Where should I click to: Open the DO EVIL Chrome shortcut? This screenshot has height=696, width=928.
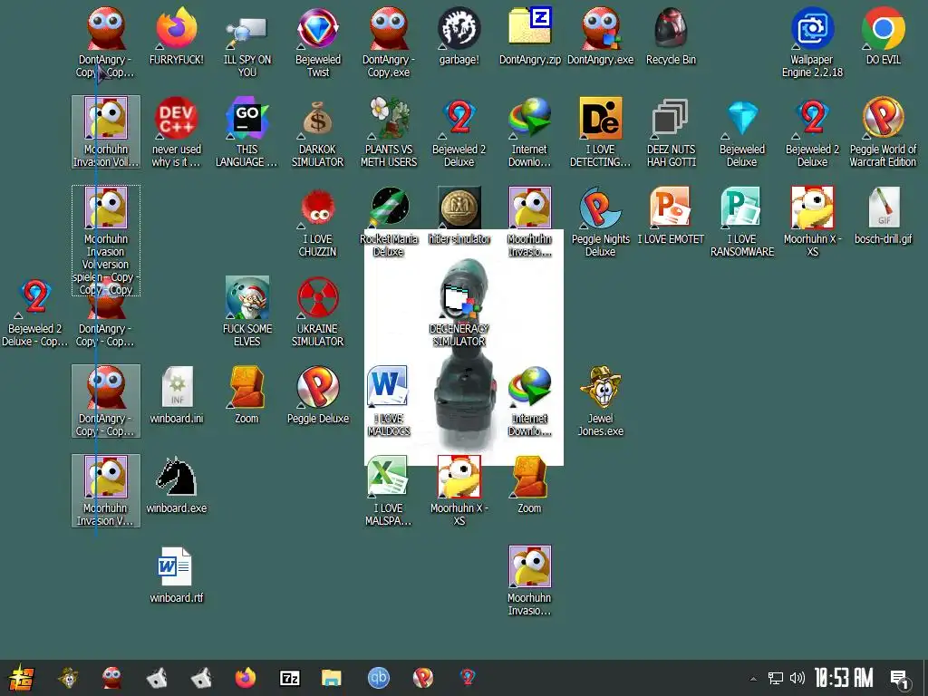point(883,36)
